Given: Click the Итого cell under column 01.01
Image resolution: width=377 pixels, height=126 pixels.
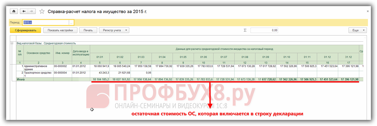Looking at the screenshot, I should (x=100, y=79).
